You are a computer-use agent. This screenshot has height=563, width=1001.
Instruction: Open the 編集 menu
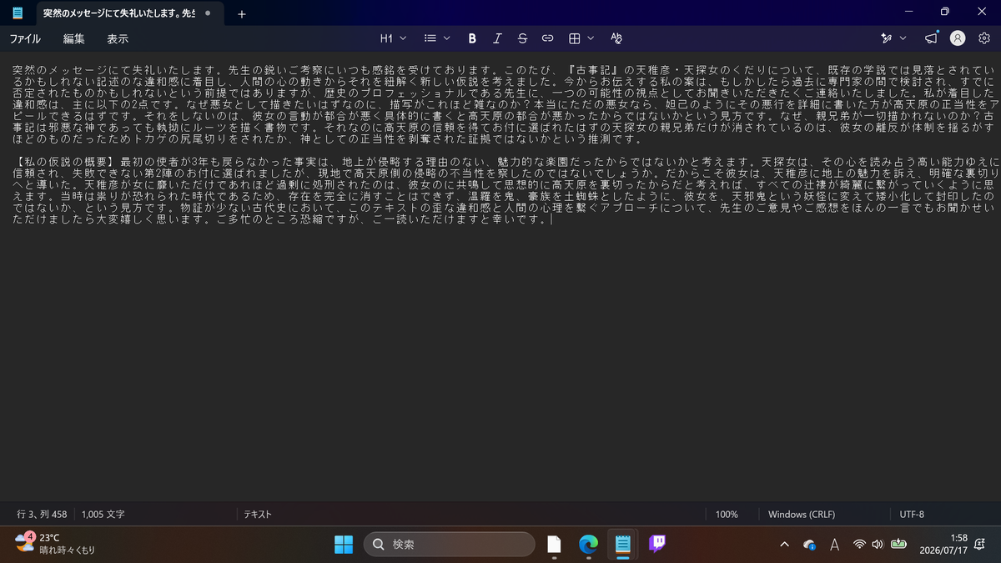point(74,38)
